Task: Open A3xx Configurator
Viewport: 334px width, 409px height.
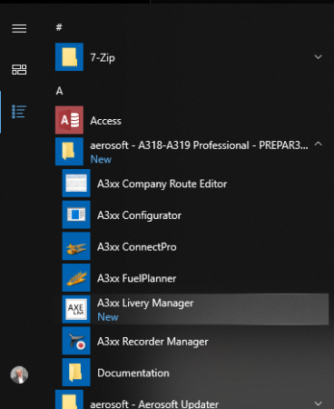Action: pyautogui.click(x=195, y=214)
